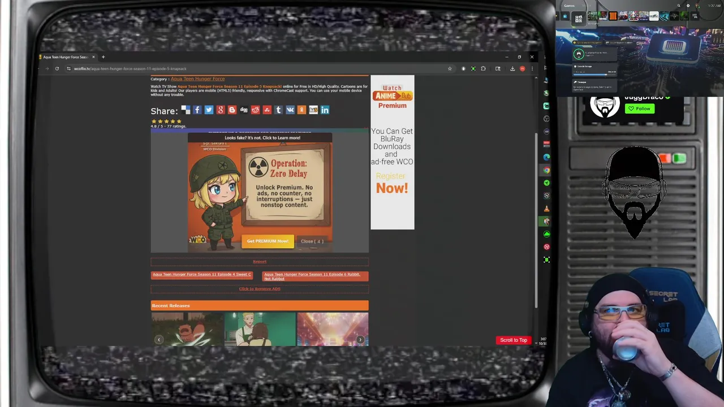Share via the Digg icon

click(x=244, y=110)
